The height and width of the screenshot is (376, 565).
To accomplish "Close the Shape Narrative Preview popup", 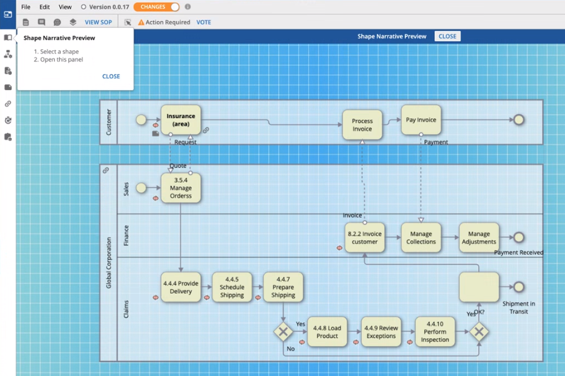I will point(111,76).
